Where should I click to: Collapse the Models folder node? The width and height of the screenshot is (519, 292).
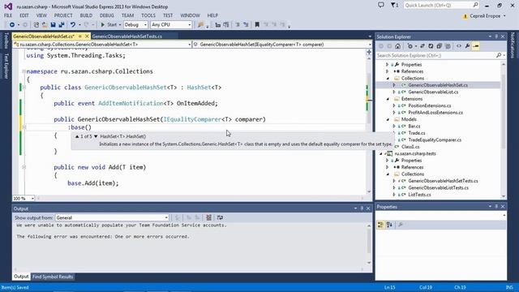click(388, 119)
